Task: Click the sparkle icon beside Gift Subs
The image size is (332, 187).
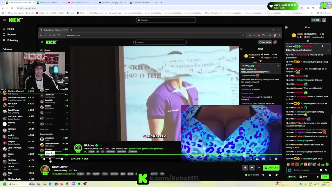Action: 259,168
